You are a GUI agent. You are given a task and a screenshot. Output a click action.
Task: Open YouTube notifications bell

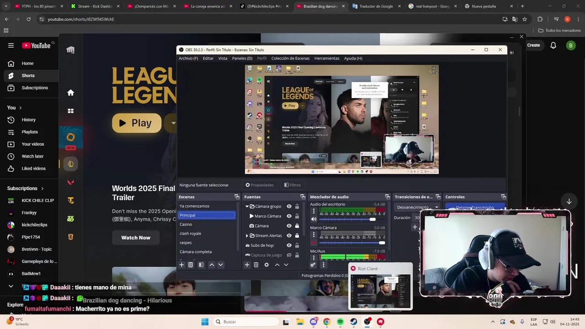click(x=553, y=45)
